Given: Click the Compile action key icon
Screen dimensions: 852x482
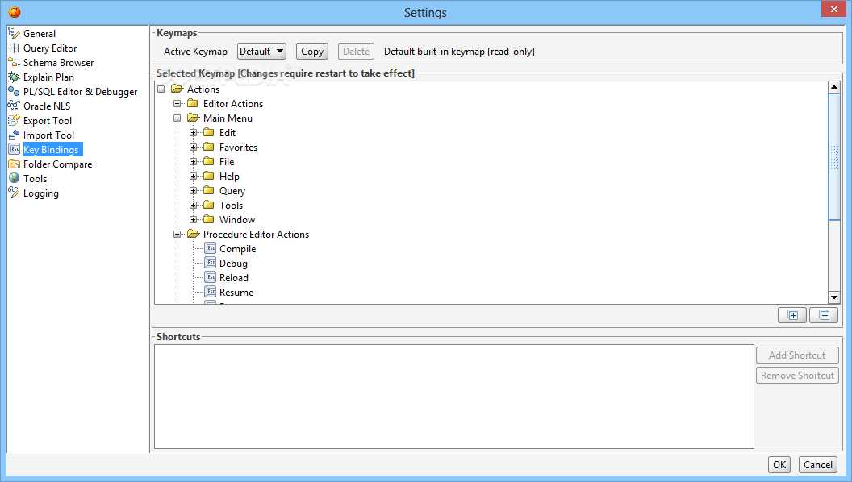Looking at the screenshot, I should (211, 248).
